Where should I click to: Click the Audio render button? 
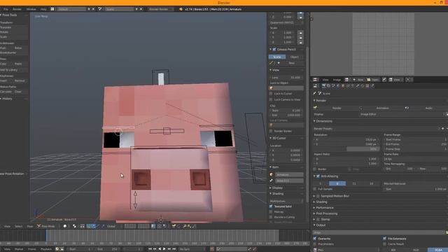click(x=428, y=108)
